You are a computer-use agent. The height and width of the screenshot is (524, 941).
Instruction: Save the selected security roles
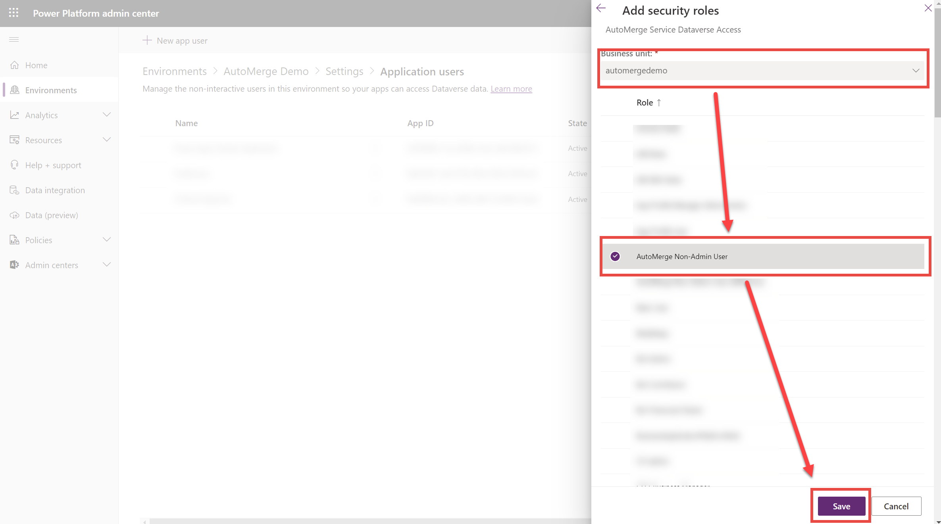[841, 506]
